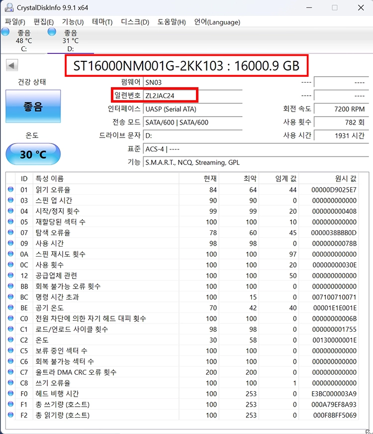Click status orb of row C1 로드/언로드 사이클 횟수
Screen dimensions: 373x434
coord(10,329)
